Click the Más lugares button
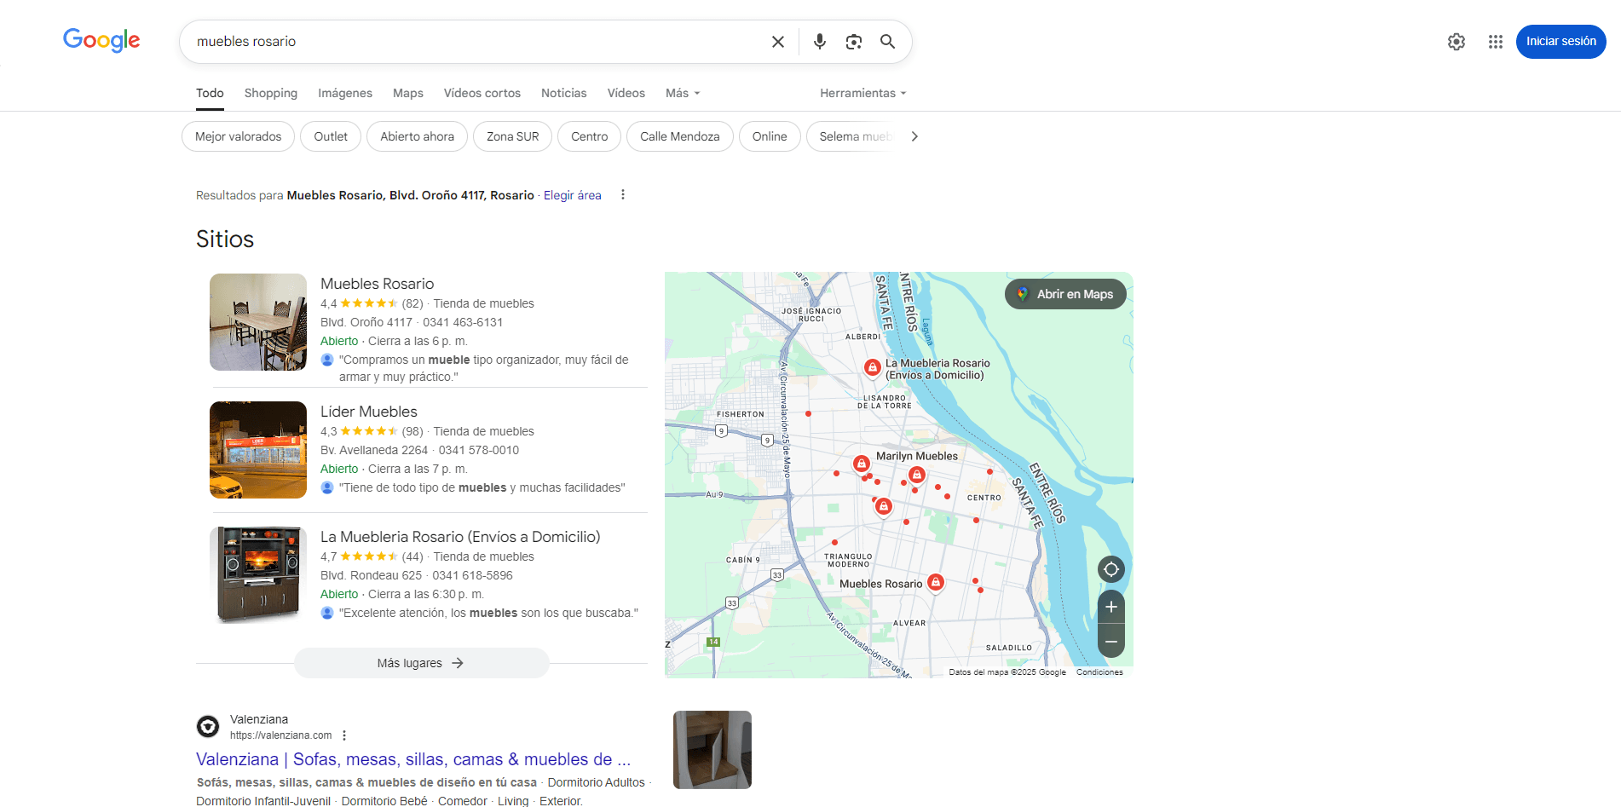The width and height of the screenshot is (1621, 807). pos(421,663)
